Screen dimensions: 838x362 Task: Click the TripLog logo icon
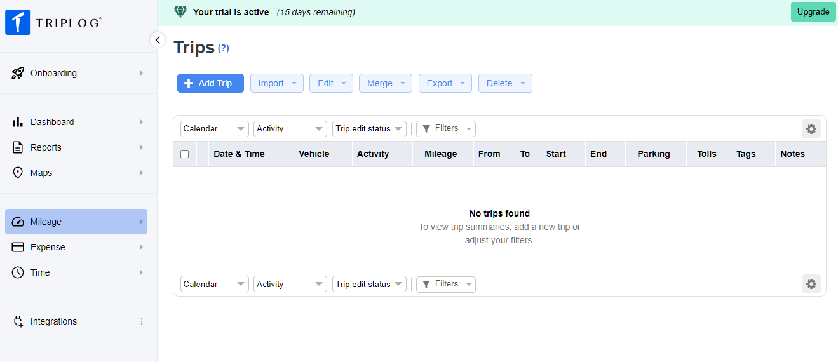[18, 22]
